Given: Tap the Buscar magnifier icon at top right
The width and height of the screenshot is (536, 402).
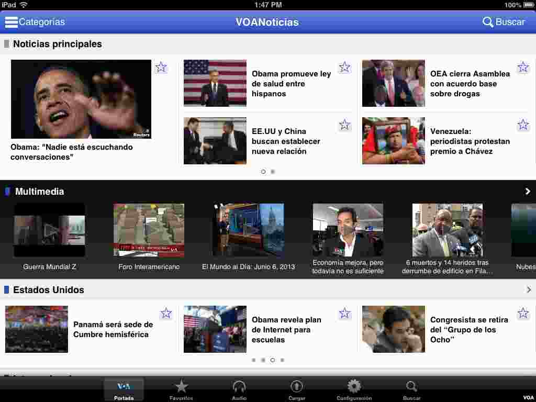Looking at the screenshot, I should click(x=488, y=22).
